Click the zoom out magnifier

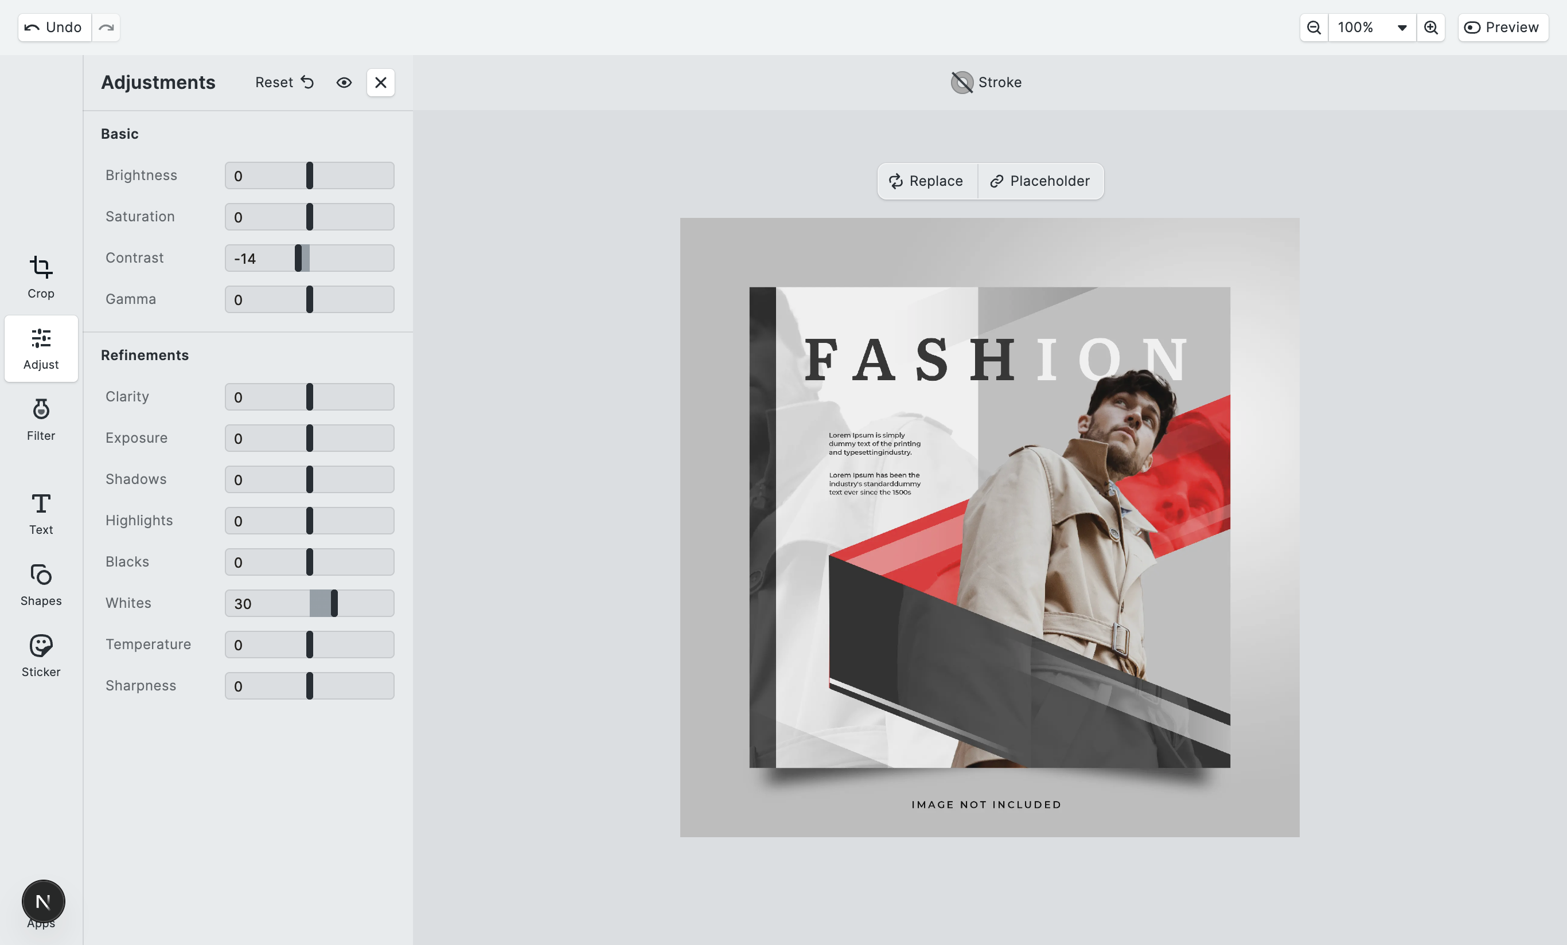1314,28
